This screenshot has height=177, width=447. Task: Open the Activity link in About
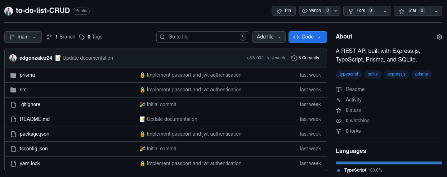[349, 100]
